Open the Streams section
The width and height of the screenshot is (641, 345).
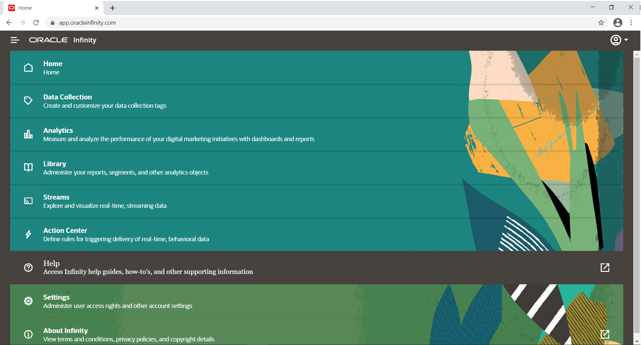(316, 201)
